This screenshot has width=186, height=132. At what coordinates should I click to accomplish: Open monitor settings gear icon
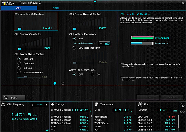(182, 105)
